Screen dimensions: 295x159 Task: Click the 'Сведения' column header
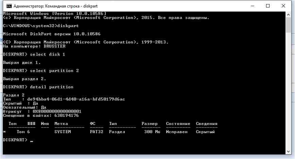tap(207, 124)
